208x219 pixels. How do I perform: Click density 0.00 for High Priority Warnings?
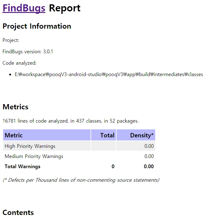[x=149, y=146]
